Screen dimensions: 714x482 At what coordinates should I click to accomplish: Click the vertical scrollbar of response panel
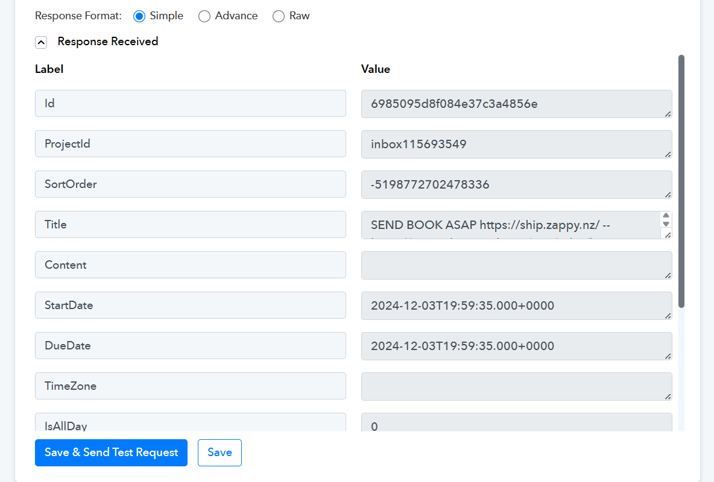click(681, 181)
